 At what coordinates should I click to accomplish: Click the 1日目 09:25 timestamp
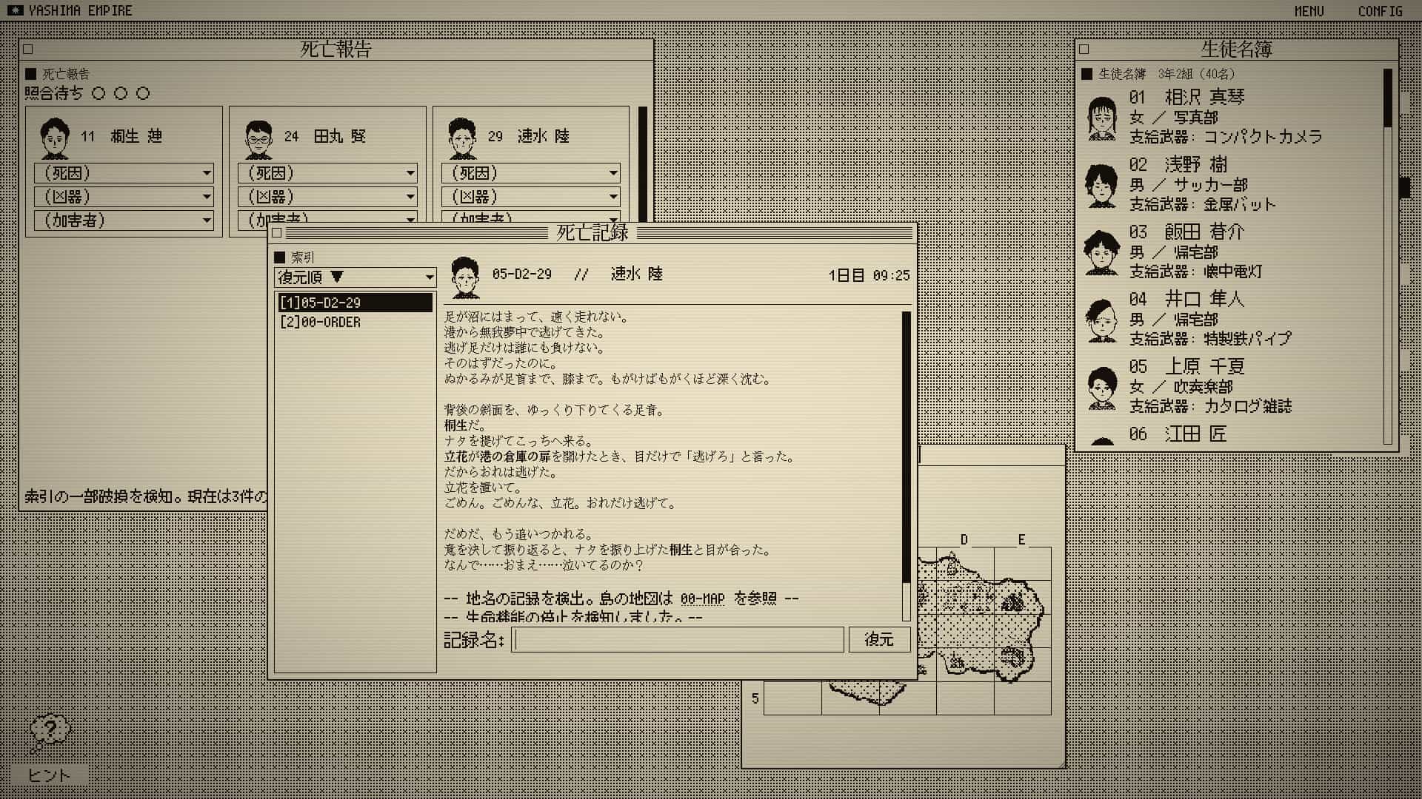(x=869, y=275)
